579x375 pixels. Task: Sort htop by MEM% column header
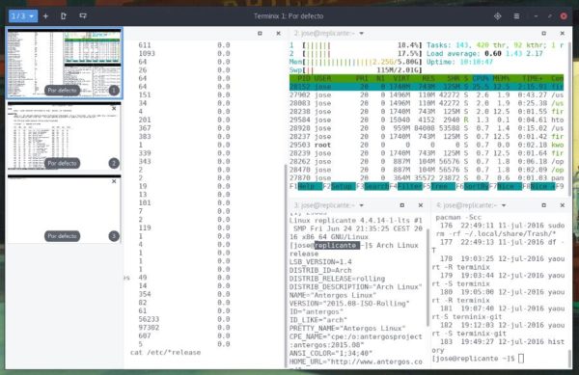502,78
